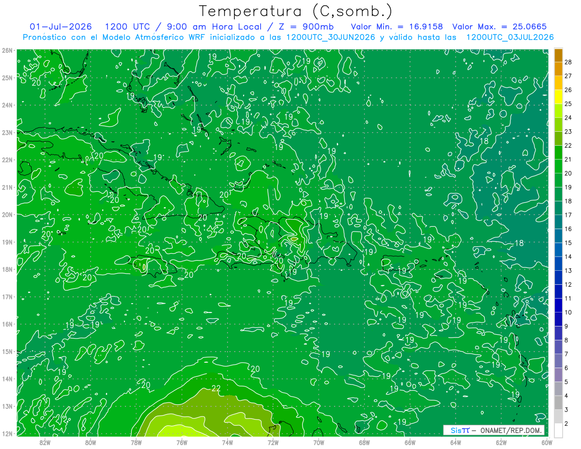Click the init time '1200UTC_30JUN2026'
This screenshot has height=449, width=581.
click(x=331, y=37)
